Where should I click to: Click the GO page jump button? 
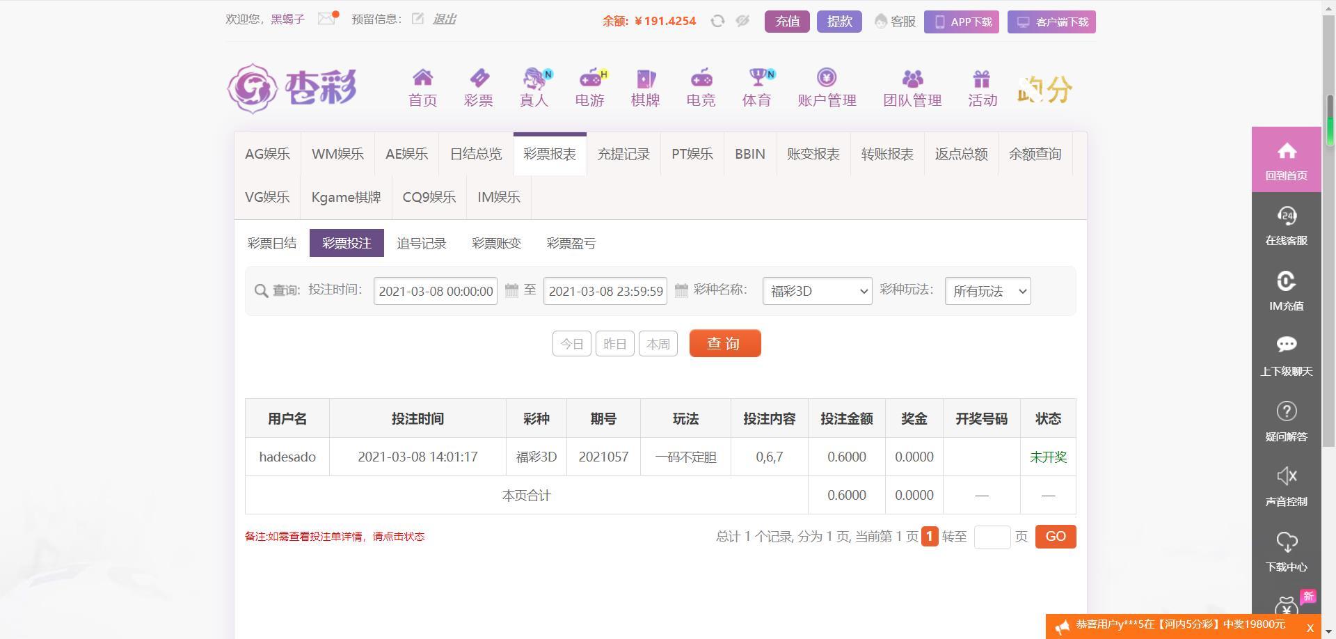pos(1056,537)
